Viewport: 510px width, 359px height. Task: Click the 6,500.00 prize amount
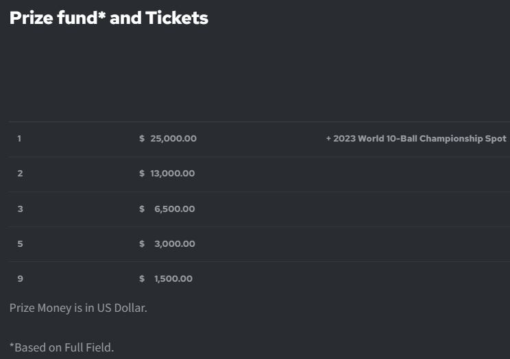174,209
